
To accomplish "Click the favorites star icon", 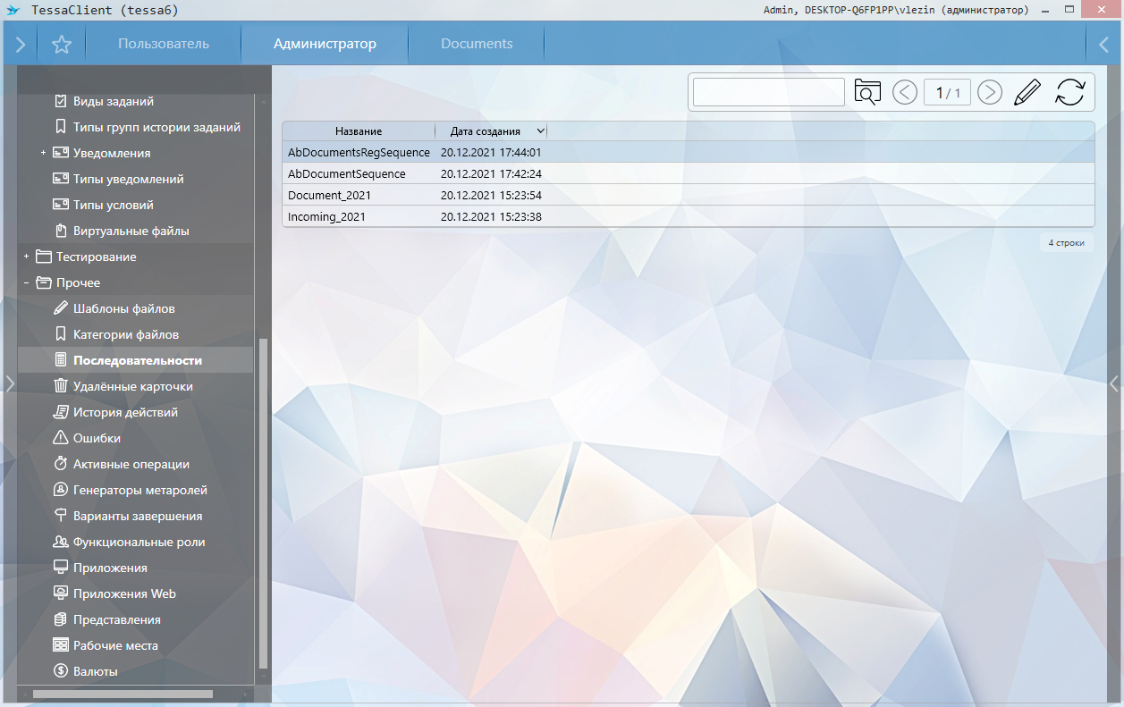I will tap(61, 45).
